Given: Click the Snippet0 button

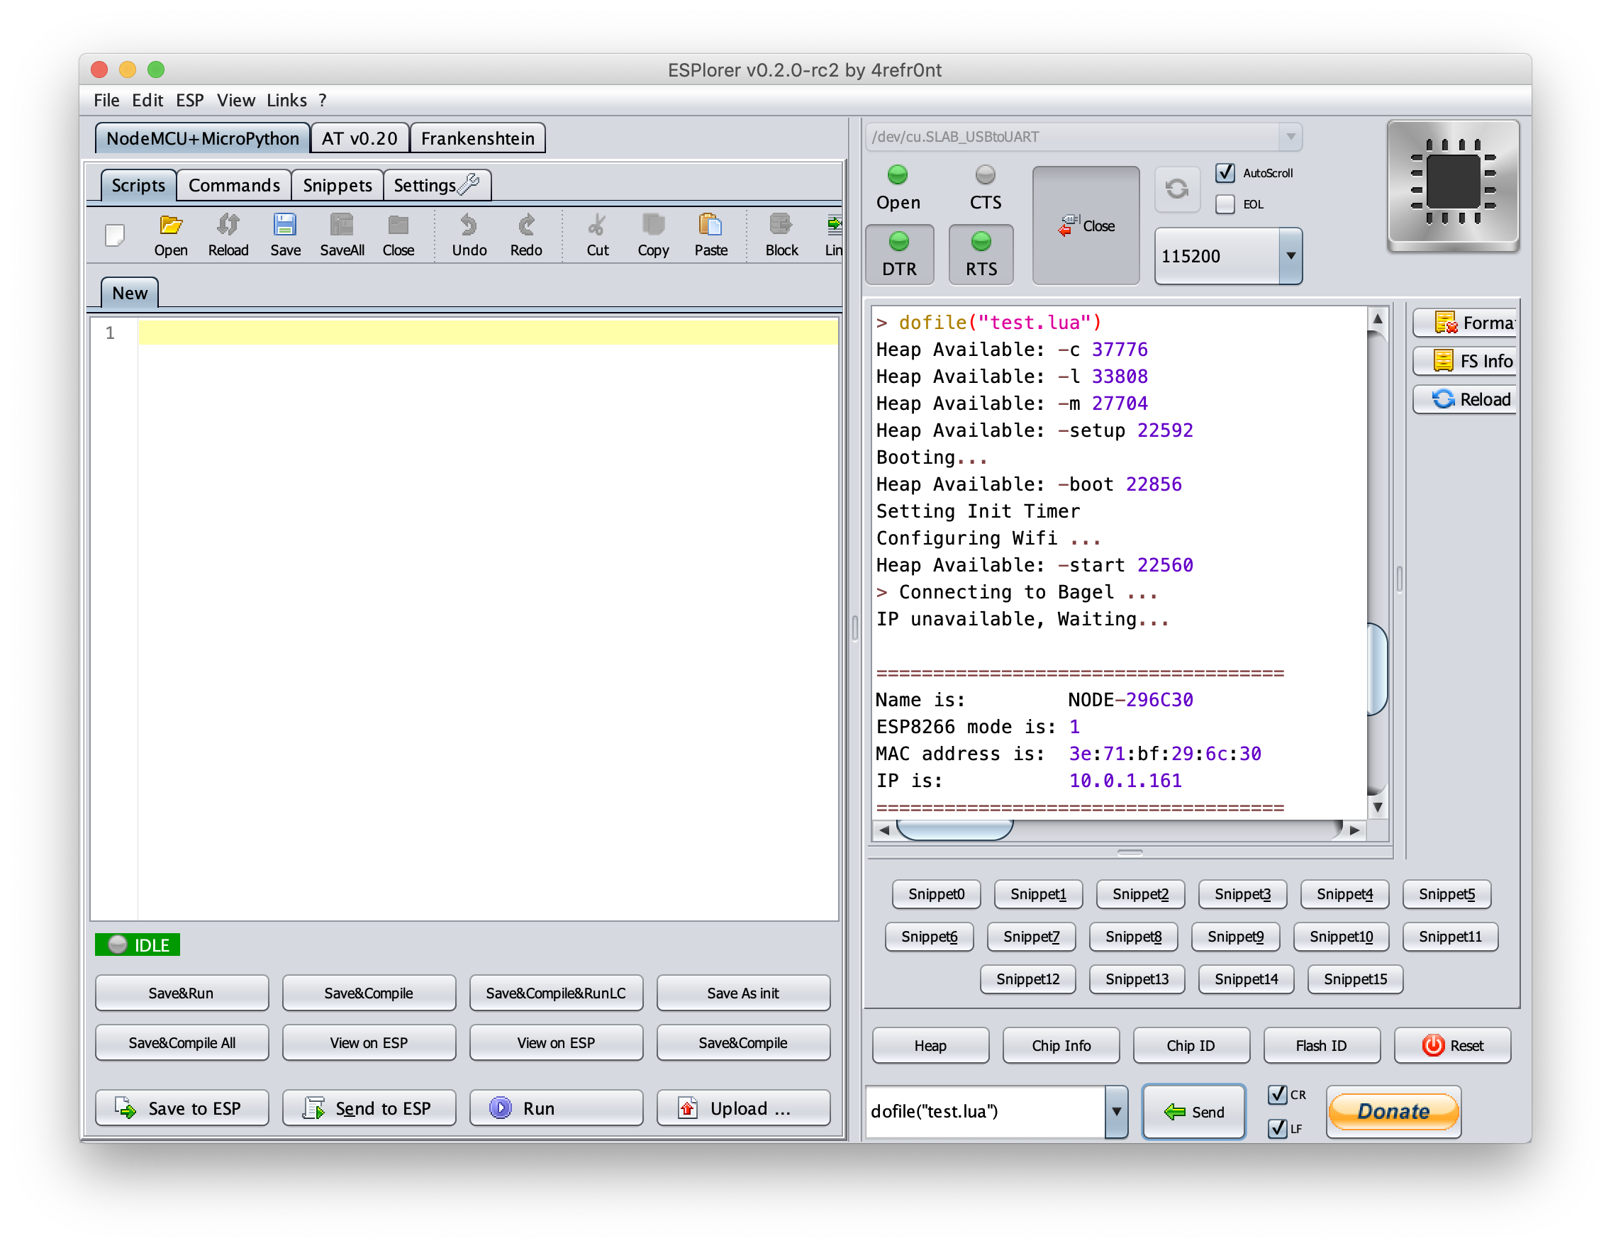Looking at the screenshot, I should (937, 895).
